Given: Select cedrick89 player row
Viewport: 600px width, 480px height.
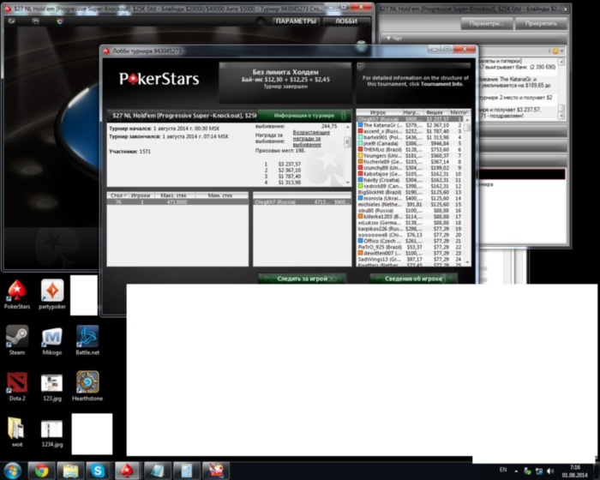Looking at the screenshot, I should tap(410, 186).
